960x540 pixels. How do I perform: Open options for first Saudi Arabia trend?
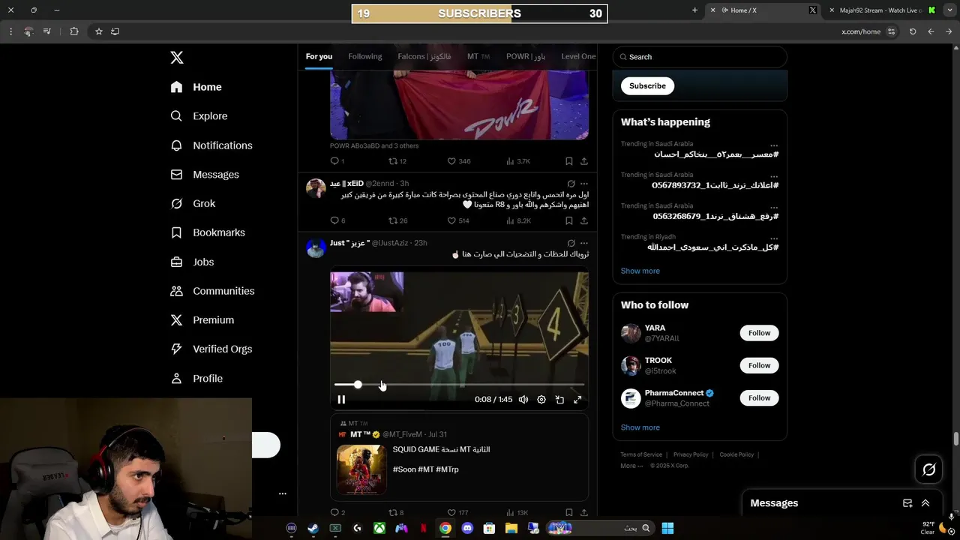coord(774,144)
